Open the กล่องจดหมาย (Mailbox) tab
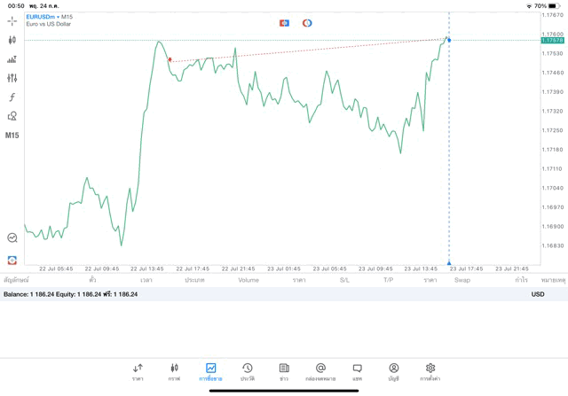 [x=320, y=371]
